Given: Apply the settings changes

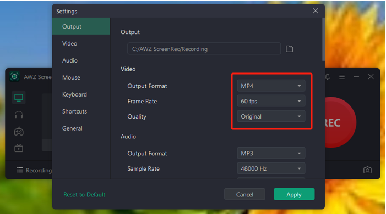Looking at the screenshot, I should 294,194.
